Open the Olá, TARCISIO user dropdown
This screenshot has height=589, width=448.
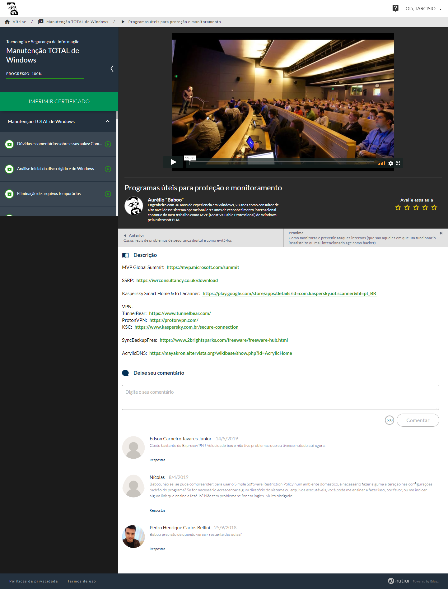423,9
